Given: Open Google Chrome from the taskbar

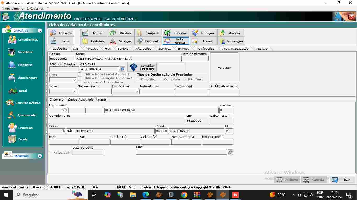Looking at the screenshot, I should tap(184, 195).
